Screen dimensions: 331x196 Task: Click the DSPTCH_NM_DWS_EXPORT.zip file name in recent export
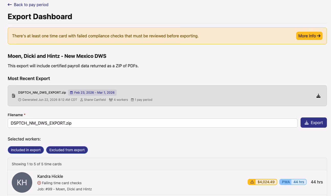[x=42, y=93]
